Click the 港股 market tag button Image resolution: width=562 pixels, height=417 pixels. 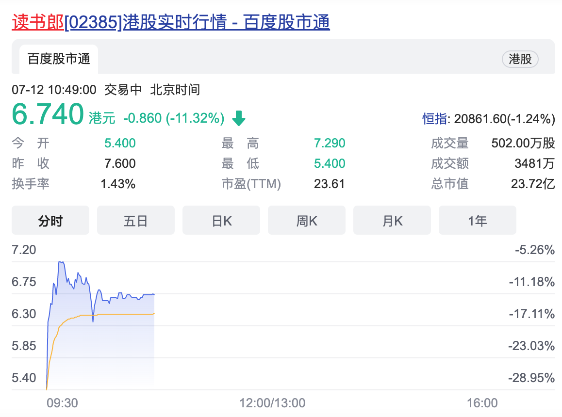coord(520,59)
